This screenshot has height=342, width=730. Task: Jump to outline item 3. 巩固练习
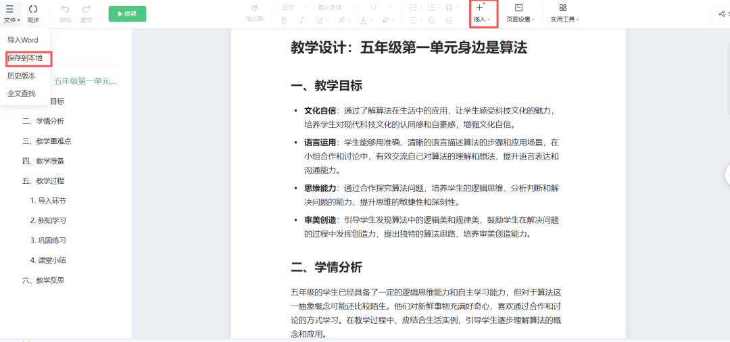pos(48,240)
